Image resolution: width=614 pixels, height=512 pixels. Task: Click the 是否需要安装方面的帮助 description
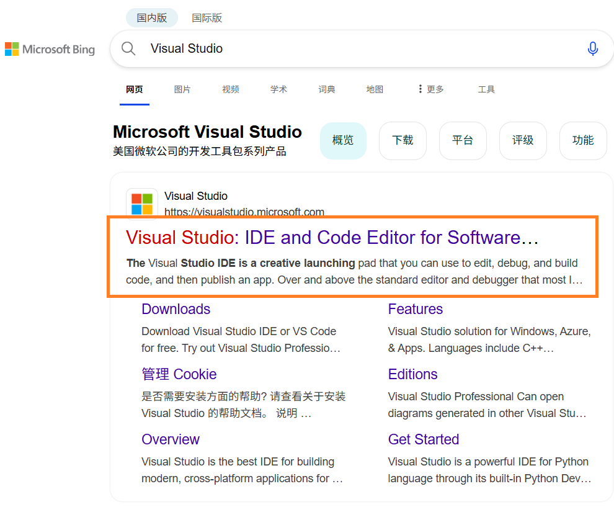[243, 405]
